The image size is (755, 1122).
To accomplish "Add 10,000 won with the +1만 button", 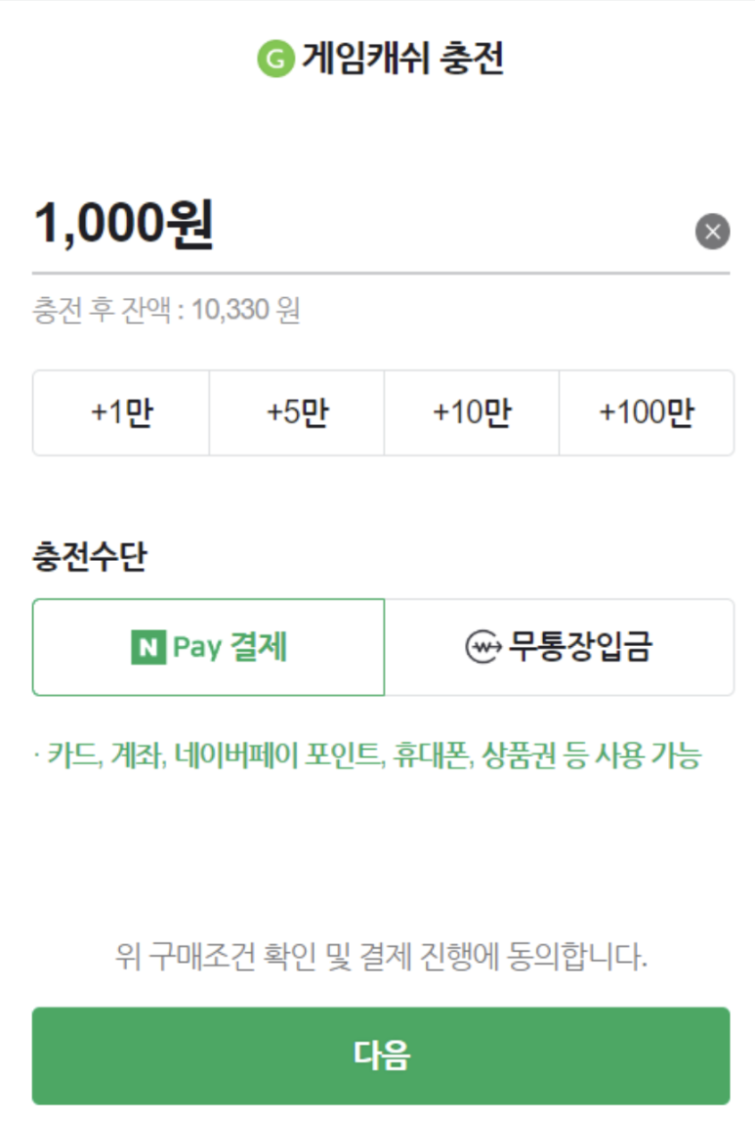I will tap(121, 412).
